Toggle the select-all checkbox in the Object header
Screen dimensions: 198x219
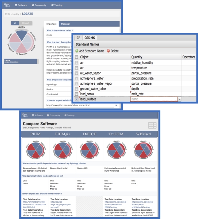point(77,57)
